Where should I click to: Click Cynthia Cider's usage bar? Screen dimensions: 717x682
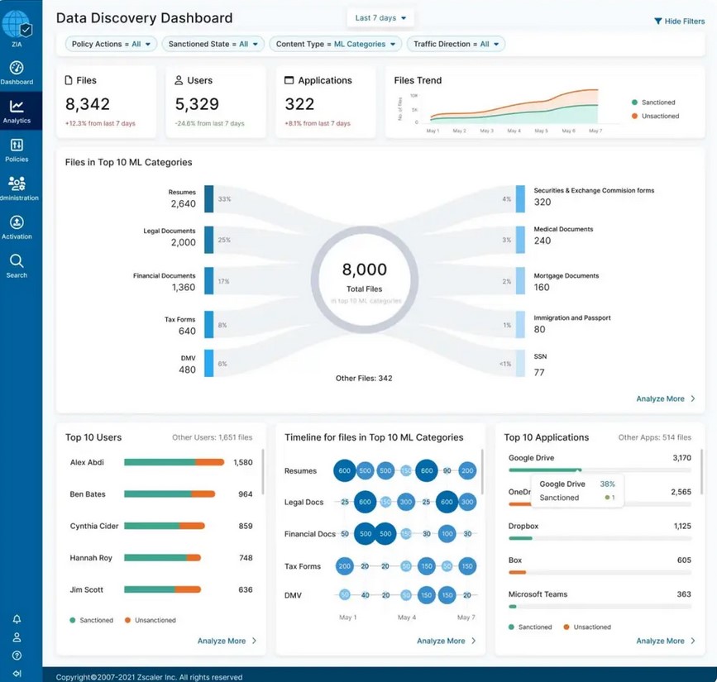[165, 526]
